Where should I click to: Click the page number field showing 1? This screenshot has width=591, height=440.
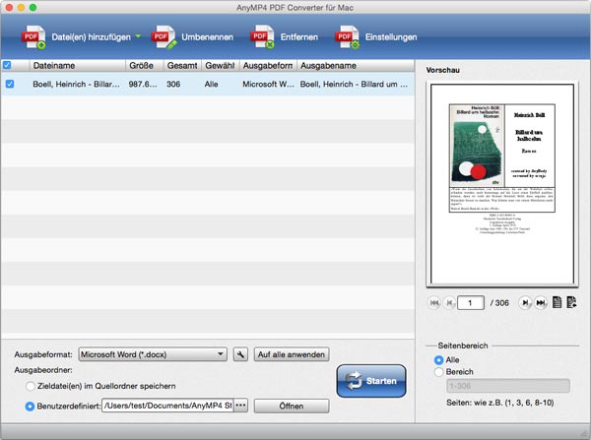coord(471,303)
